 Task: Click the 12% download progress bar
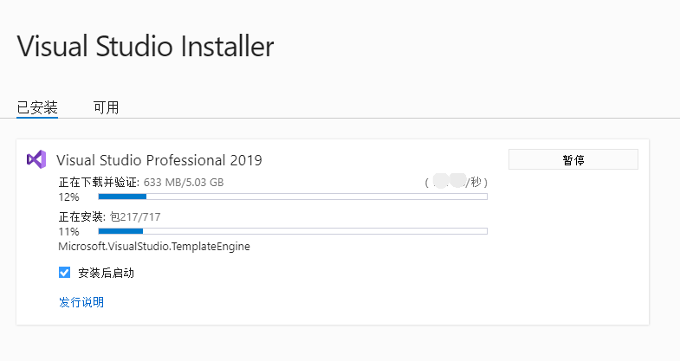pos(293,197)
